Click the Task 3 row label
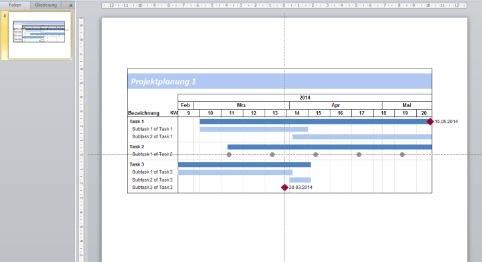The image size is (482, 262). [x=136, y=164]
